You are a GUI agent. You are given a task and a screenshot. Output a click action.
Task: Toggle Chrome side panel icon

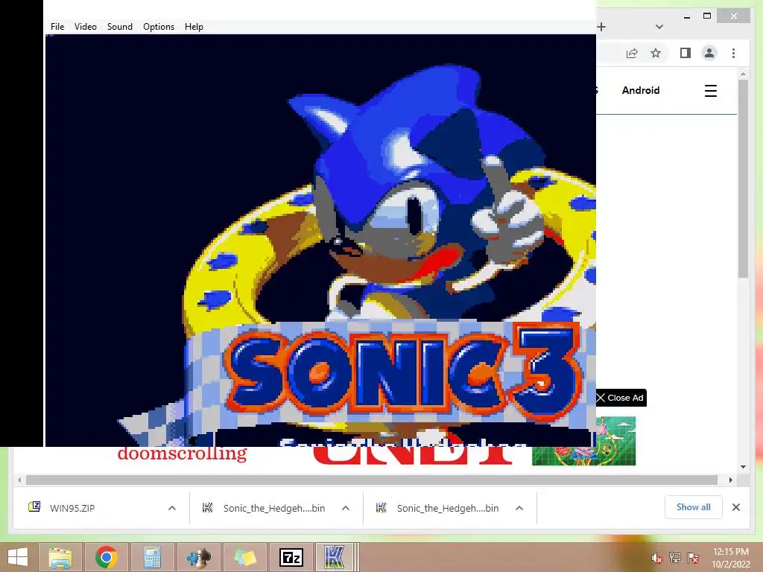(686, 53)
